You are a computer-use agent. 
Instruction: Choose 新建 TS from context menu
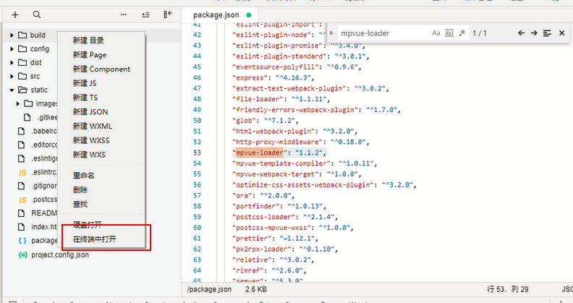pos(85,98)
